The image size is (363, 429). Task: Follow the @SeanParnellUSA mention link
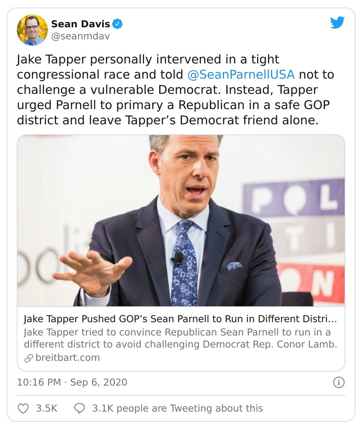240,74
